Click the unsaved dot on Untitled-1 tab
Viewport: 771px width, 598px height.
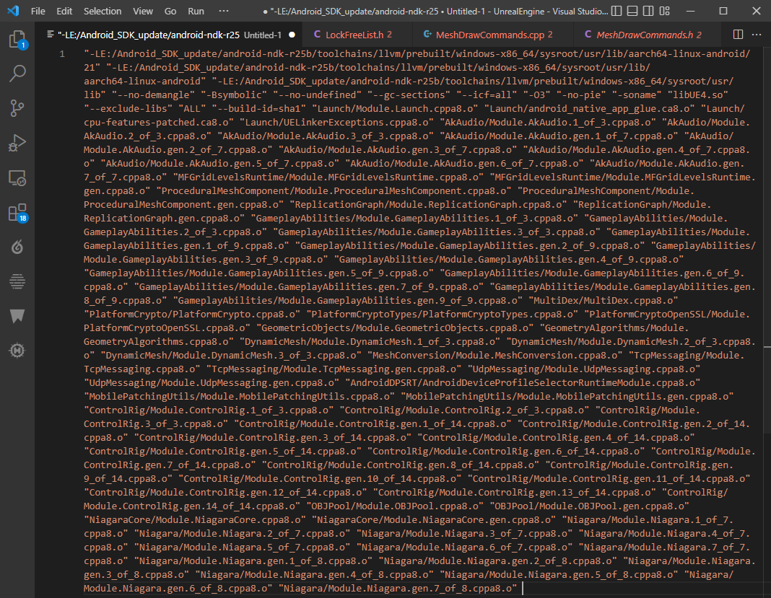292,35
